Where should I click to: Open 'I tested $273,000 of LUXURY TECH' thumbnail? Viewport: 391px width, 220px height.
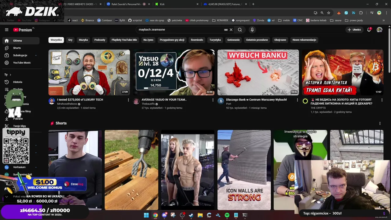89,72
